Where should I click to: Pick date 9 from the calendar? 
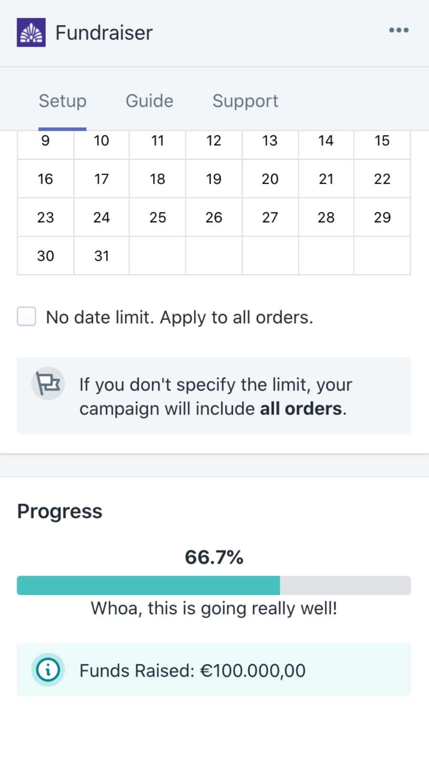(45, 141)
